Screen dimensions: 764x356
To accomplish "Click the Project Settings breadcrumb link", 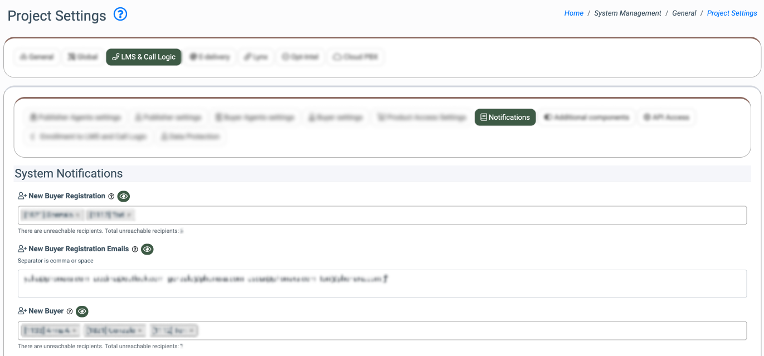I will (x=732, y=13).
